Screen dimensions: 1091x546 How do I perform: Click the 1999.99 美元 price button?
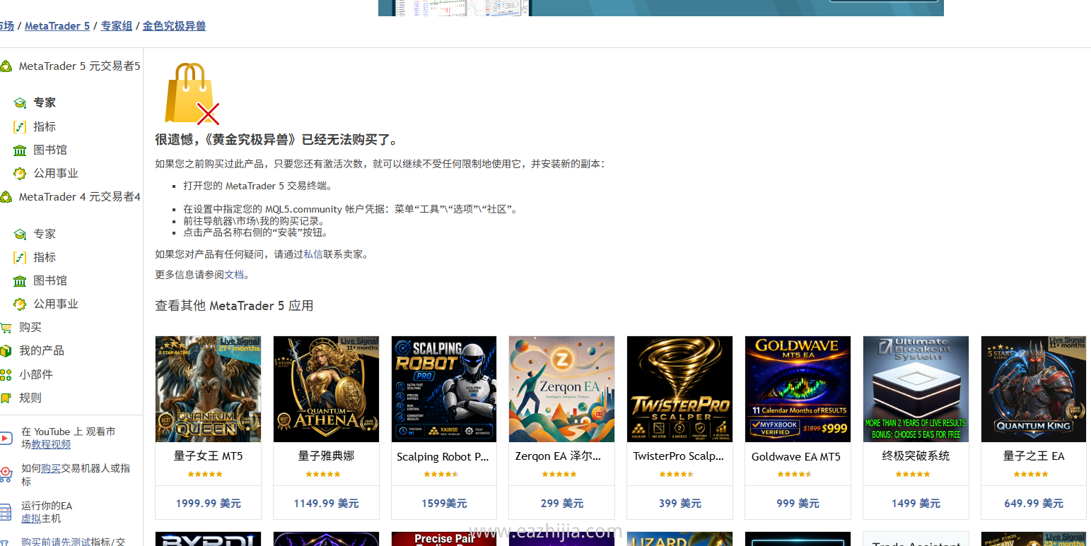tap(208, 504)
